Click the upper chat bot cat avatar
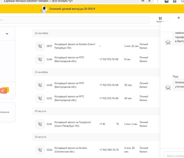 [x=168, y=42]
